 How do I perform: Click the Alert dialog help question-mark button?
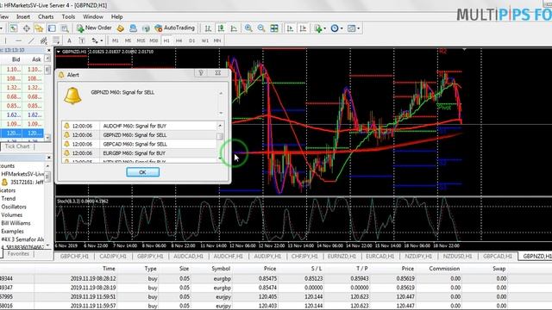point(201,72)
